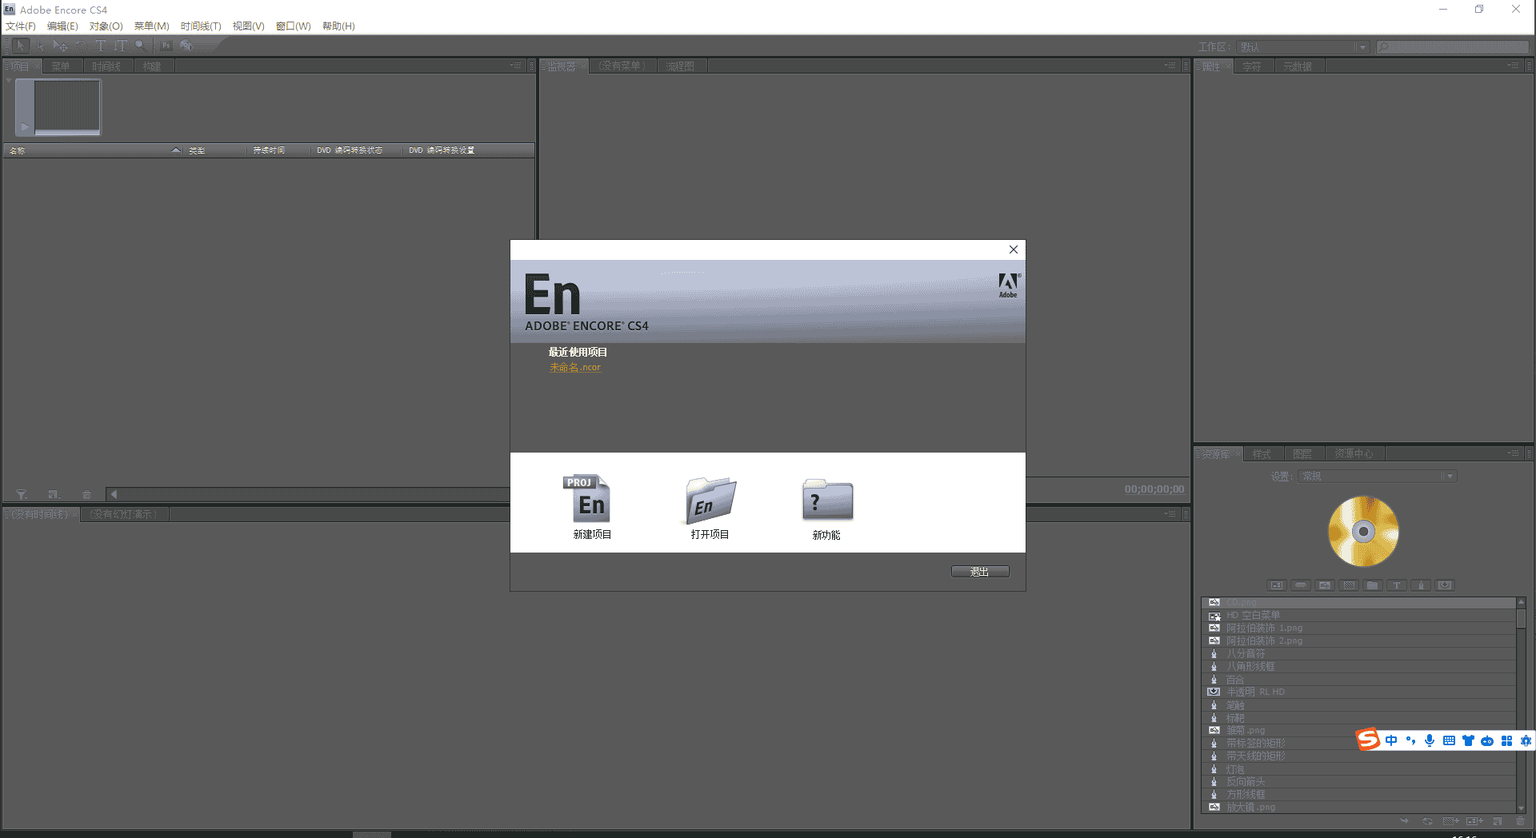Open the 视图(V) menu
The width and height of the screenshot is (1536, 838).
tap(248, 26)
